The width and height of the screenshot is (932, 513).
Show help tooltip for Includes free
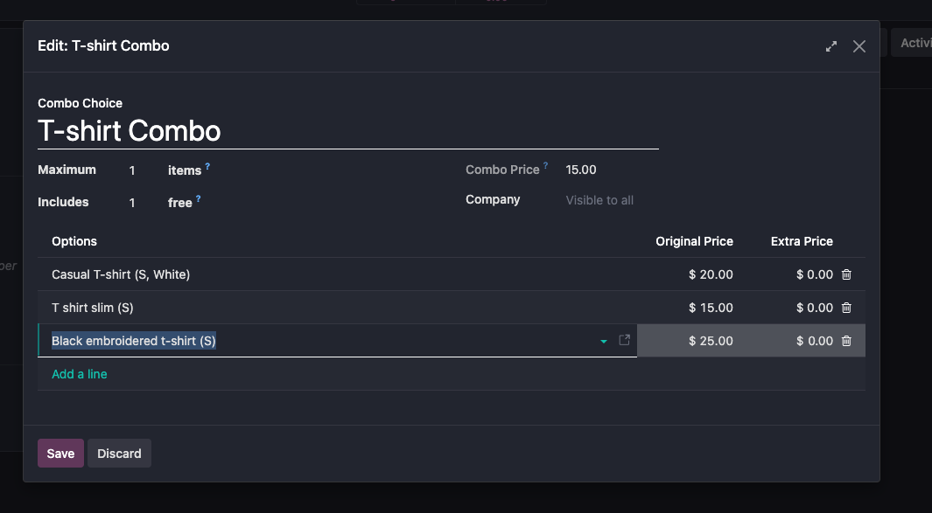199,198
